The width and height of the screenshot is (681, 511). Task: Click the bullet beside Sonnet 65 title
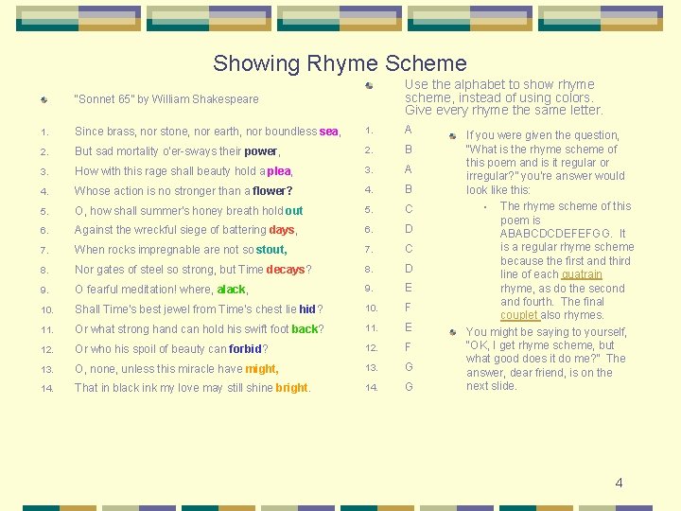[x=44, y=100]
